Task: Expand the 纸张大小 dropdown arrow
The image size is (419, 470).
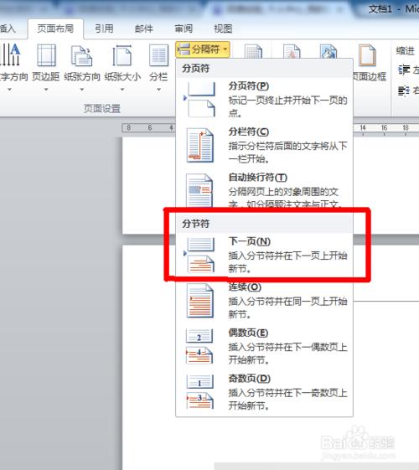Action: click(122, 90)
